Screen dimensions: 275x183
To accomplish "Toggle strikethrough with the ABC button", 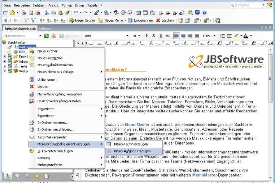I will click(x=168, y=36).
